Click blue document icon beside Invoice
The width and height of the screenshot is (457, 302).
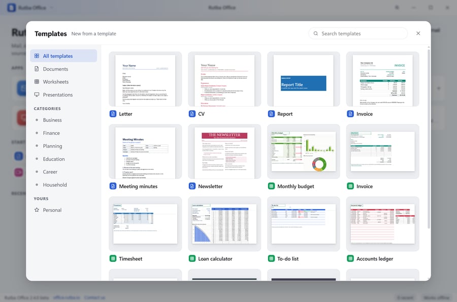(x=350, y=114)
